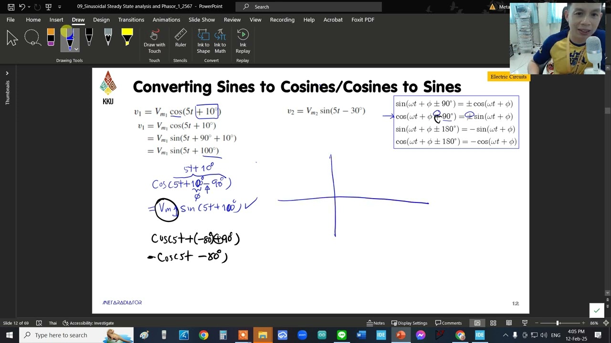Open LINE app from taskbar

[x=342, y=335]
